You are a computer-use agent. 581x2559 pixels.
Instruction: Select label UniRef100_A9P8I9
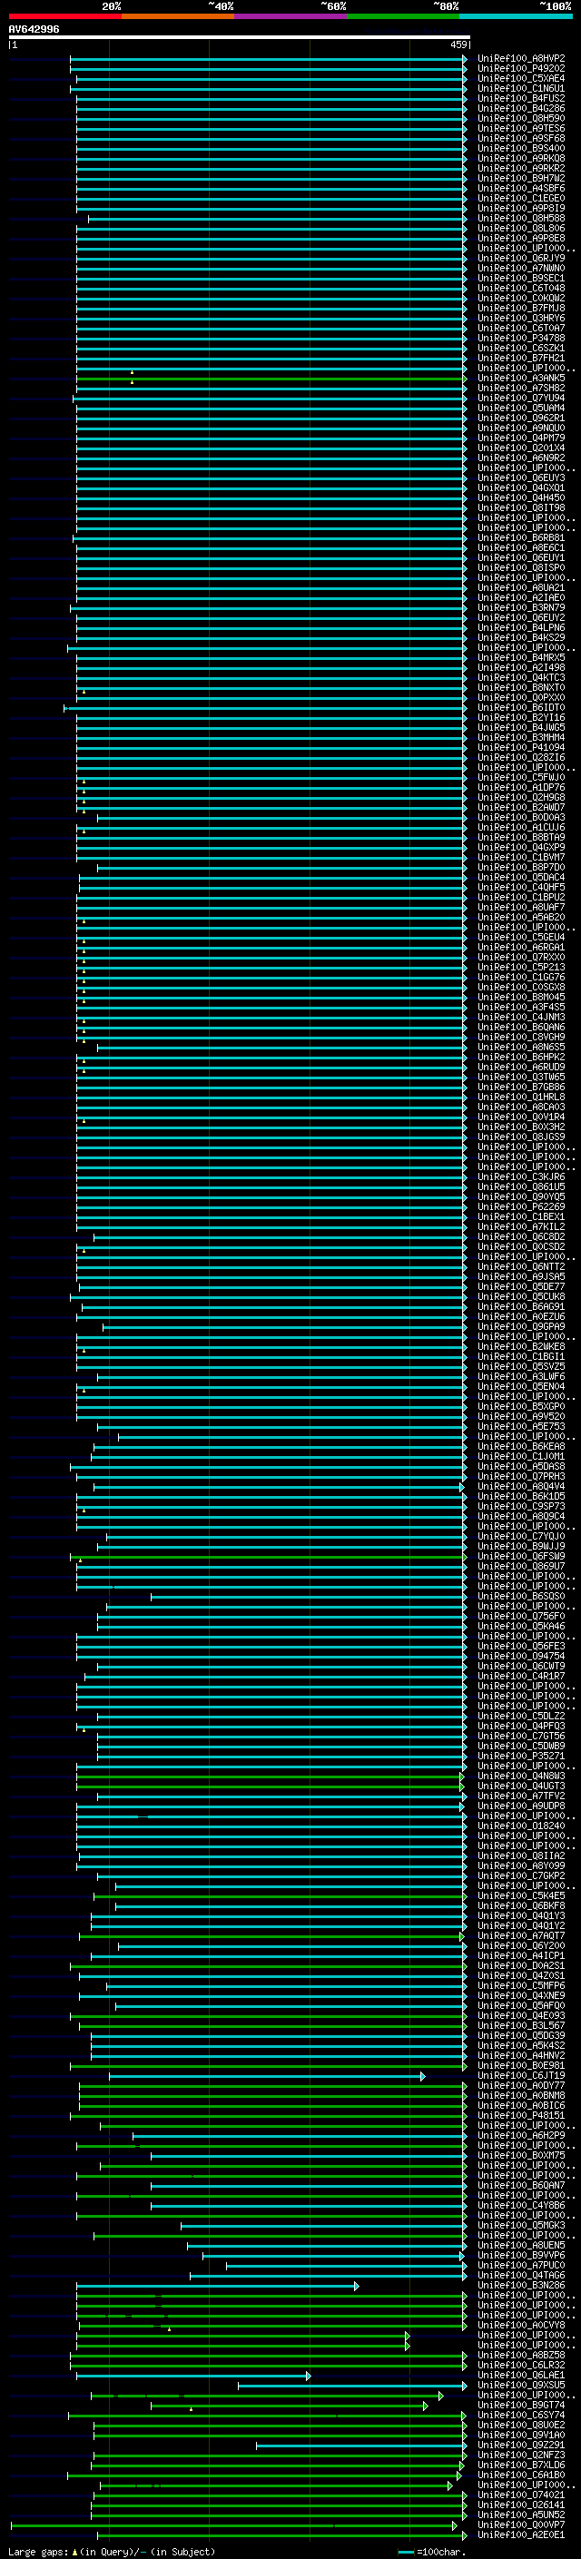(x=521, y=209)
